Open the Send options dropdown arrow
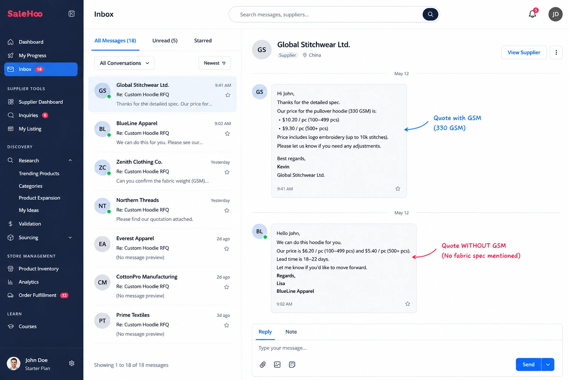The width and height of the screenshot is (569, 380). 548,364
